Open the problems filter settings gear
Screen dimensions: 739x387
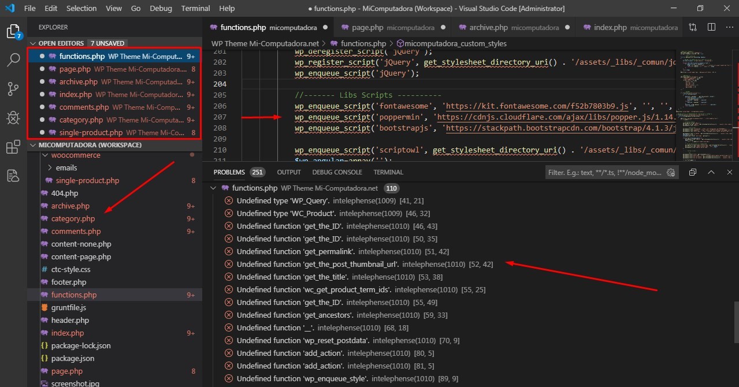(x=671, y=172)
